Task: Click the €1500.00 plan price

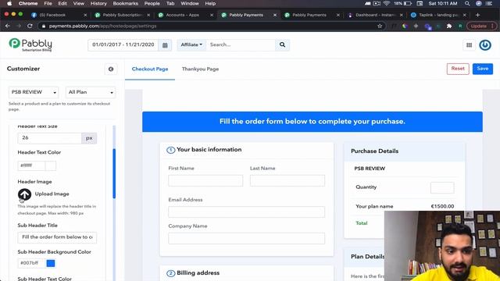Action: pos(442,206)
